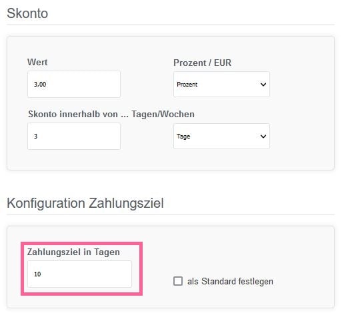The image size is (344, 319).
Task: Click the Wert input field
Action: pos(74,84)
